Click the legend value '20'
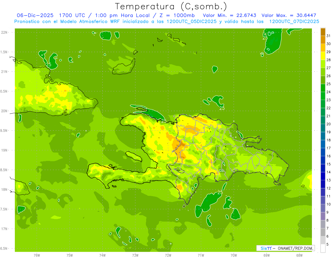Screen dimensions: 336x259 pos(329,124)
